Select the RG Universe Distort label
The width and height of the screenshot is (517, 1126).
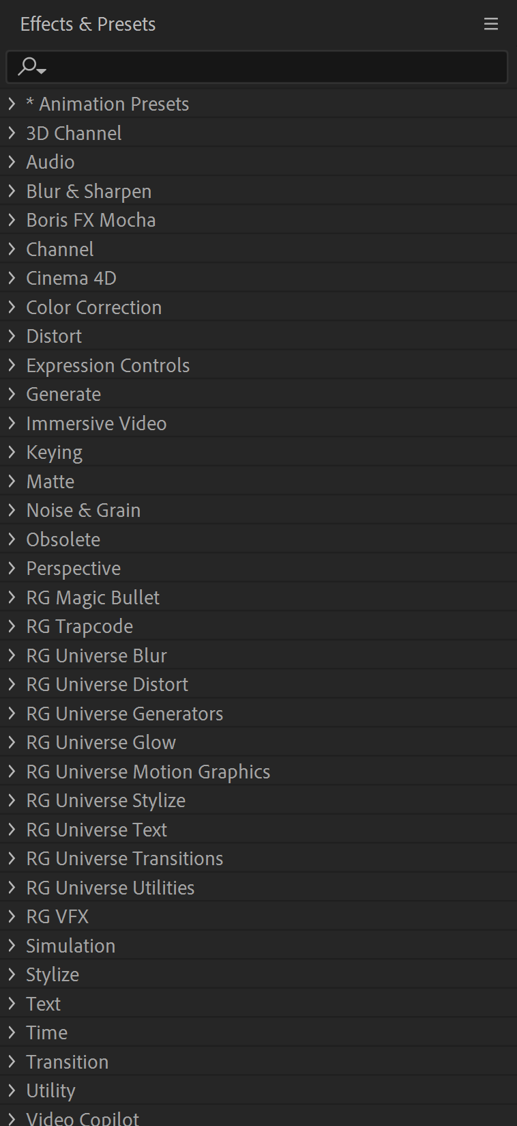pyautogui.click(x=107, y=685)
